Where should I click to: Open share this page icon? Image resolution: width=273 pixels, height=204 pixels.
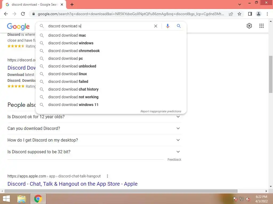[231, 14]
